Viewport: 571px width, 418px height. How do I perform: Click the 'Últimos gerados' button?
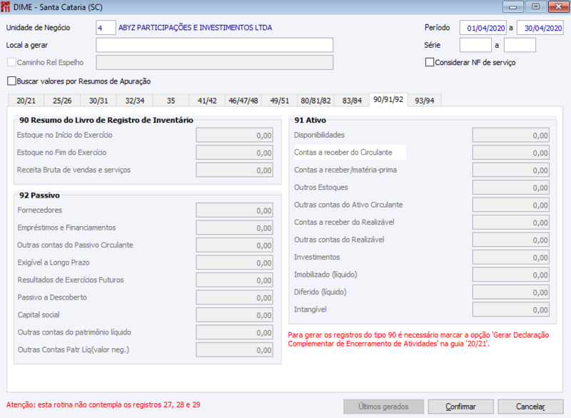(x=383, y=406)
